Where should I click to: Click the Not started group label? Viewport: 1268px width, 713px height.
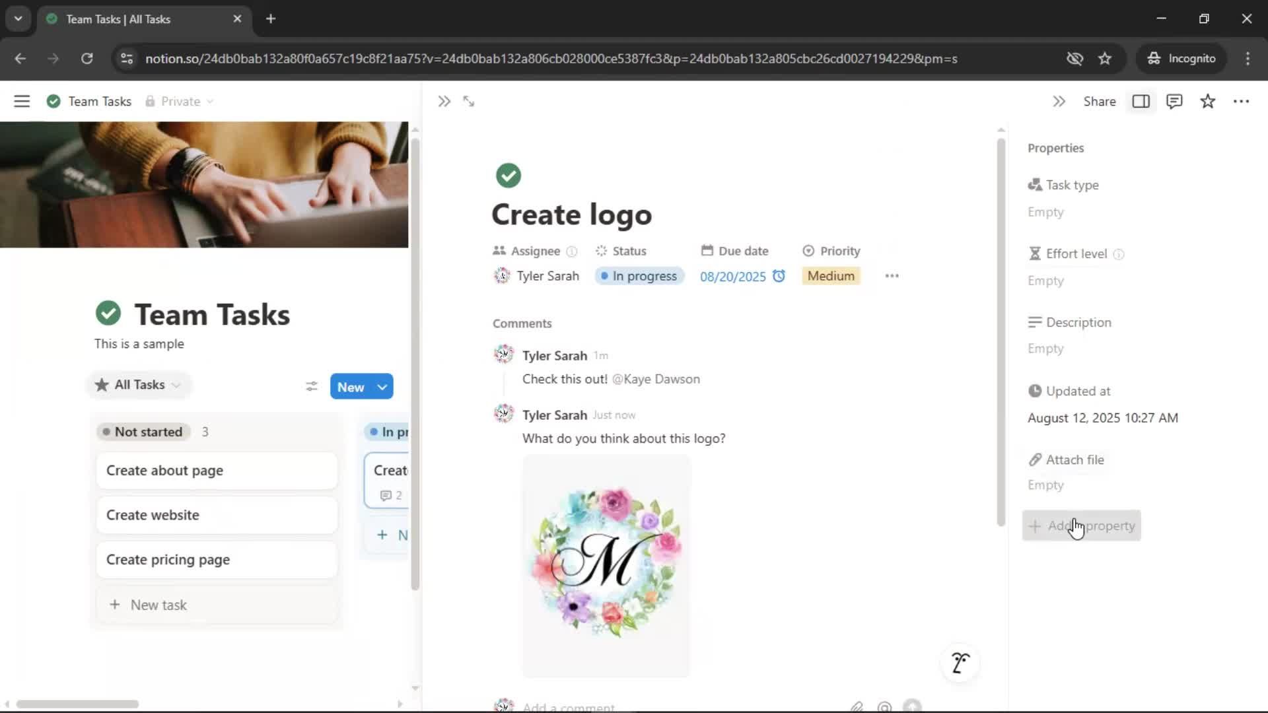(143, 432)
